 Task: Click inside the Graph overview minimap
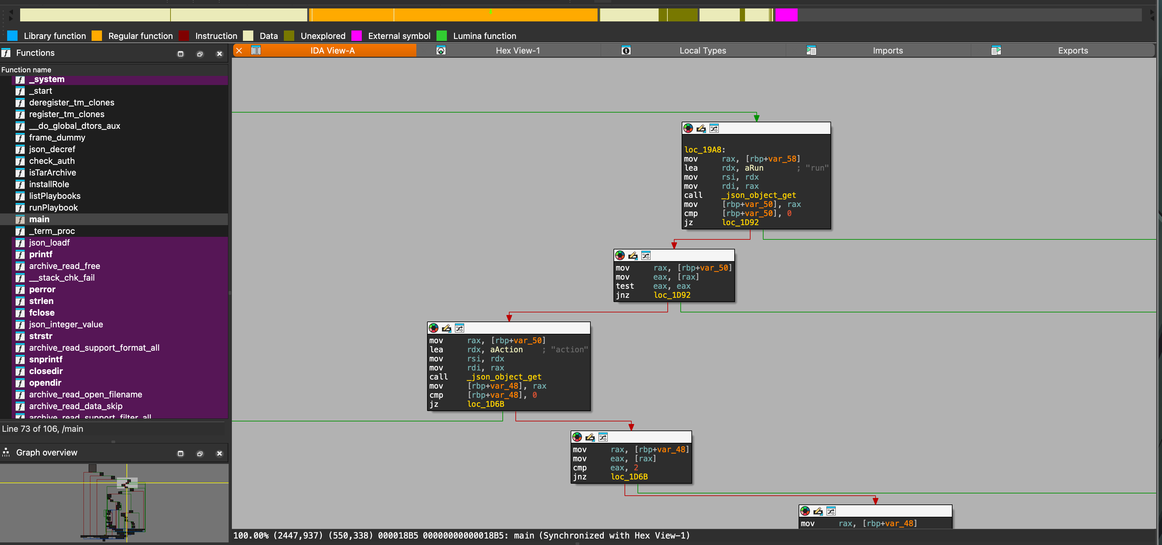[114, 502]
